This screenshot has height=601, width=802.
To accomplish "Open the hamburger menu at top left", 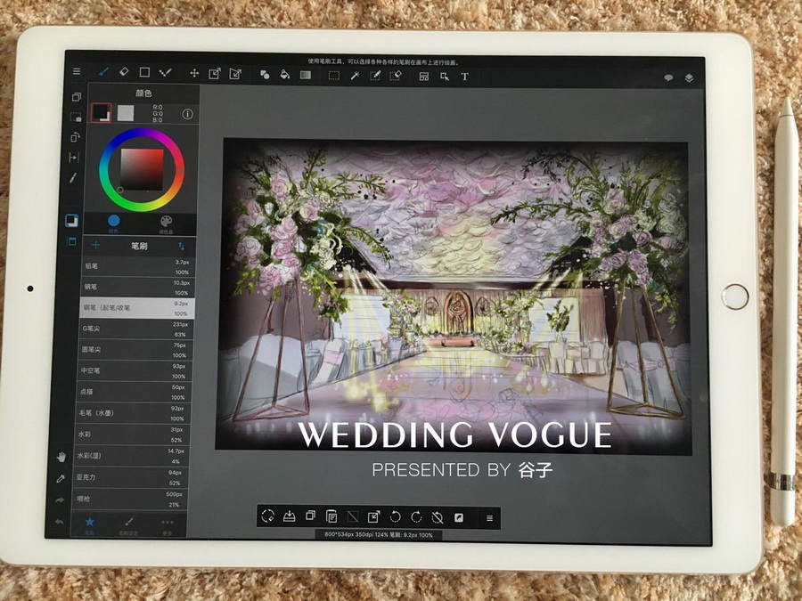I will click(x=77, y=71).
